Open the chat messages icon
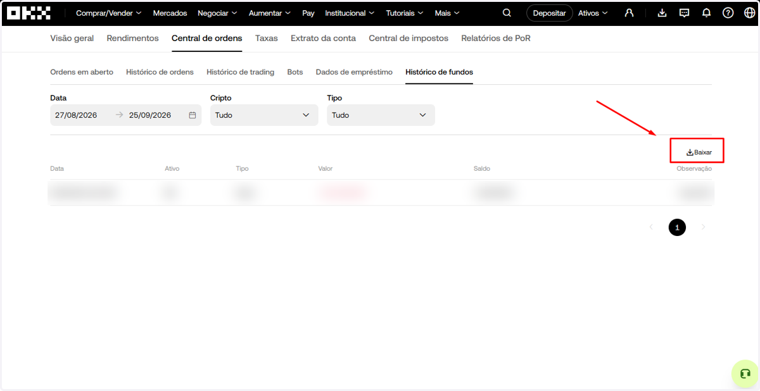Image resolution: width=760 pixels, height=391 pixels. (684, 13)
